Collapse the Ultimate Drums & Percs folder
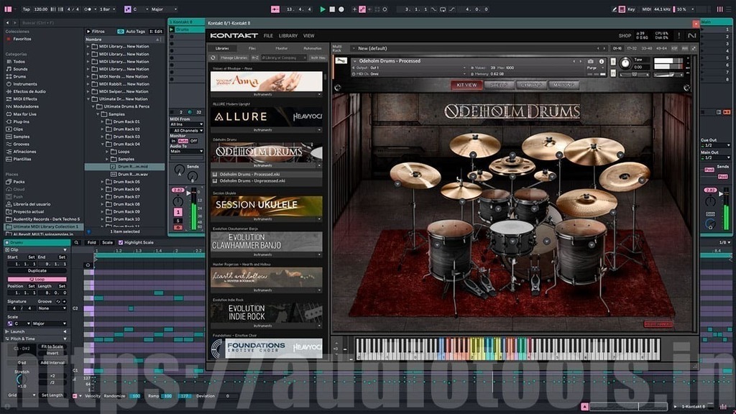The image size is (736, 414). coord(93,106)
